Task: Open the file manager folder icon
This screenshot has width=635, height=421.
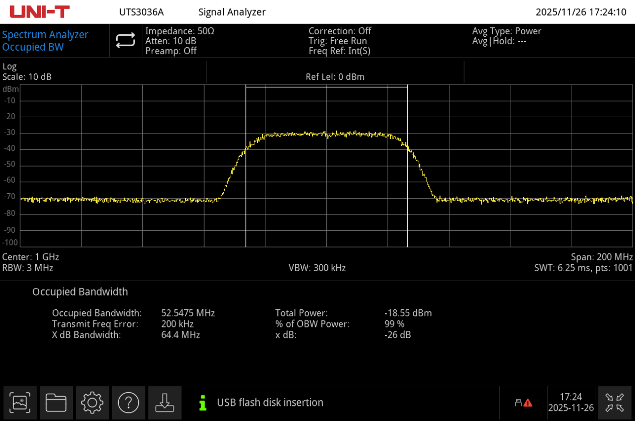Action: click(x=56, y=402)
